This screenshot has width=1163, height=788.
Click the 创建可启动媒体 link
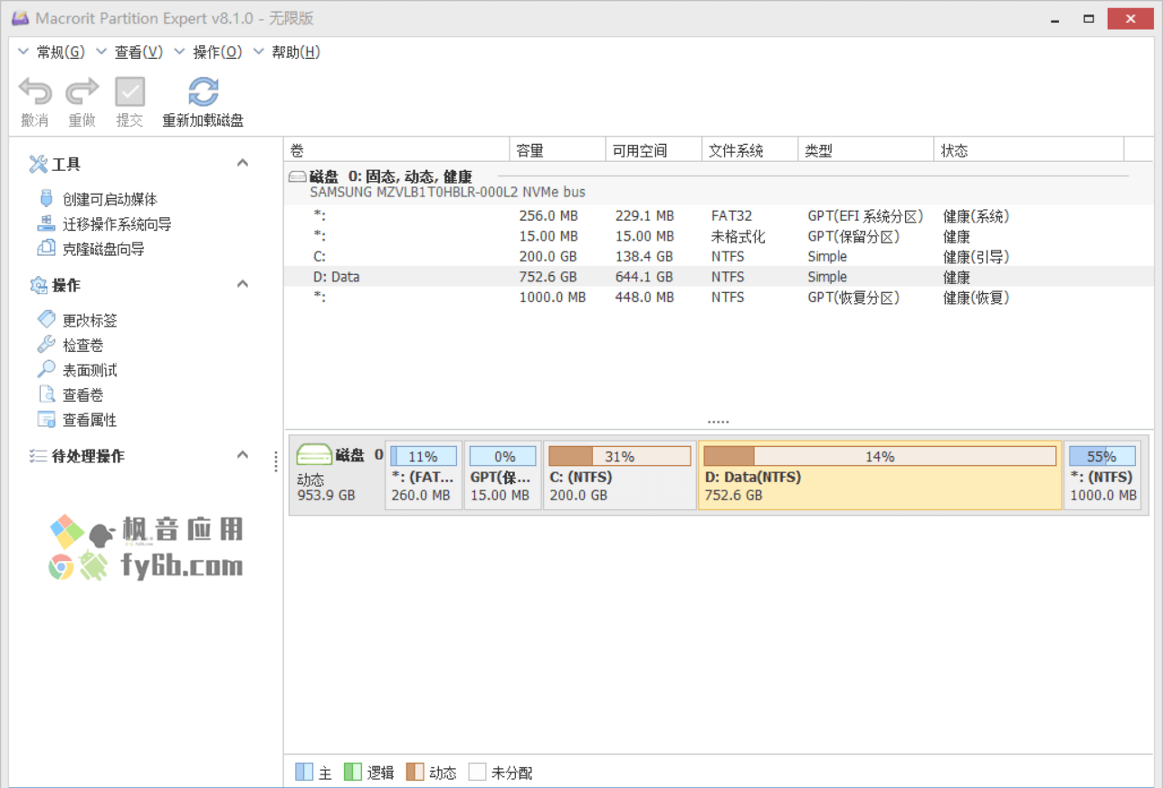(110, 200)
